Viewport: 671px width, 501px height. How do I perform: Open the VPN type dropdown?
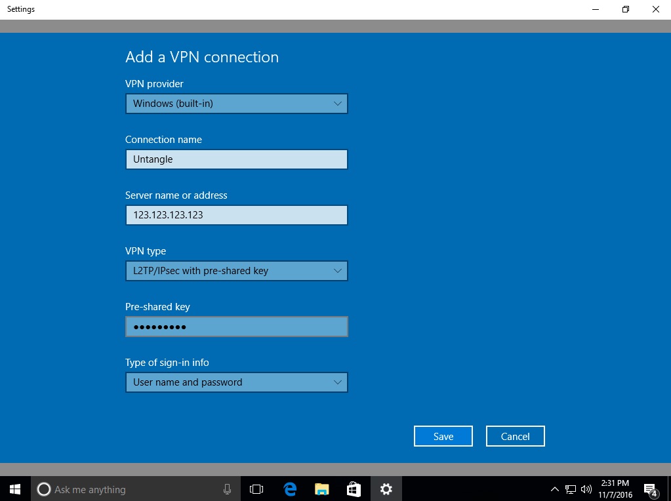click(236, 271)
